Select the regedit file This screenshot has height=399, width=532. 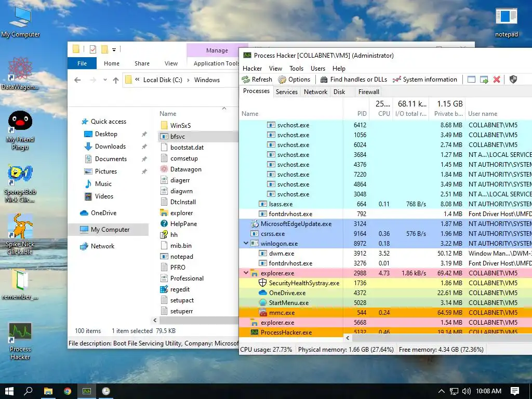180,289
